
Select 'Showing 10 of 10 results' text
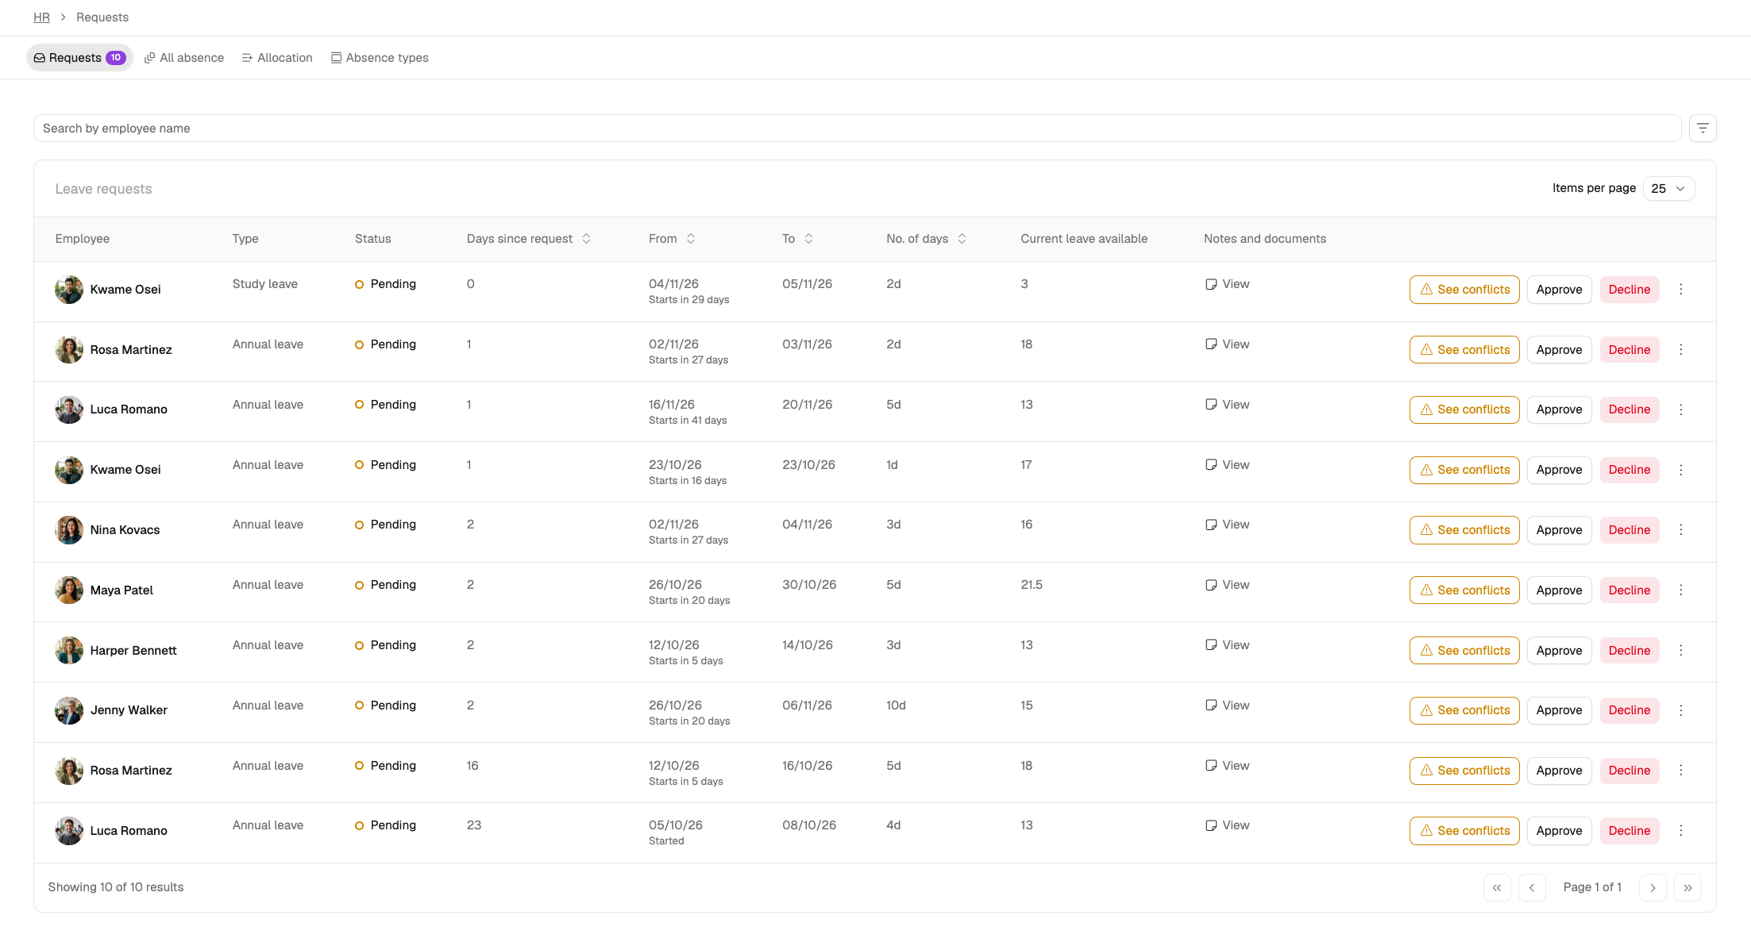pyautogui.click(x=116, y=887)
